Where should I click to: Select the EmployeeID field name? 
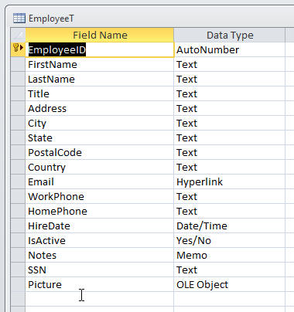[100, 49]
